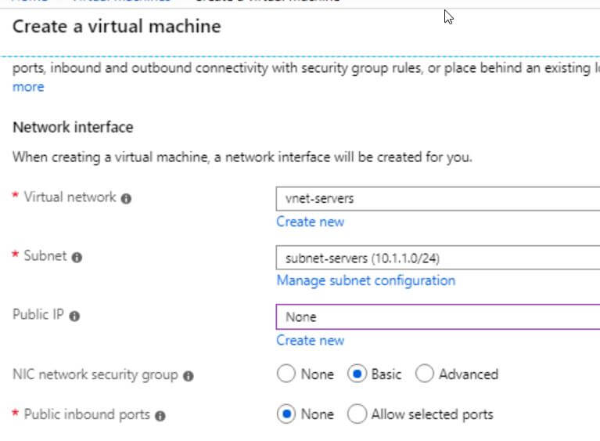The image size is (600, 441).
Task: Show Public inbound ports info icon
Action: pyautogui.click(x=160, y=416)
